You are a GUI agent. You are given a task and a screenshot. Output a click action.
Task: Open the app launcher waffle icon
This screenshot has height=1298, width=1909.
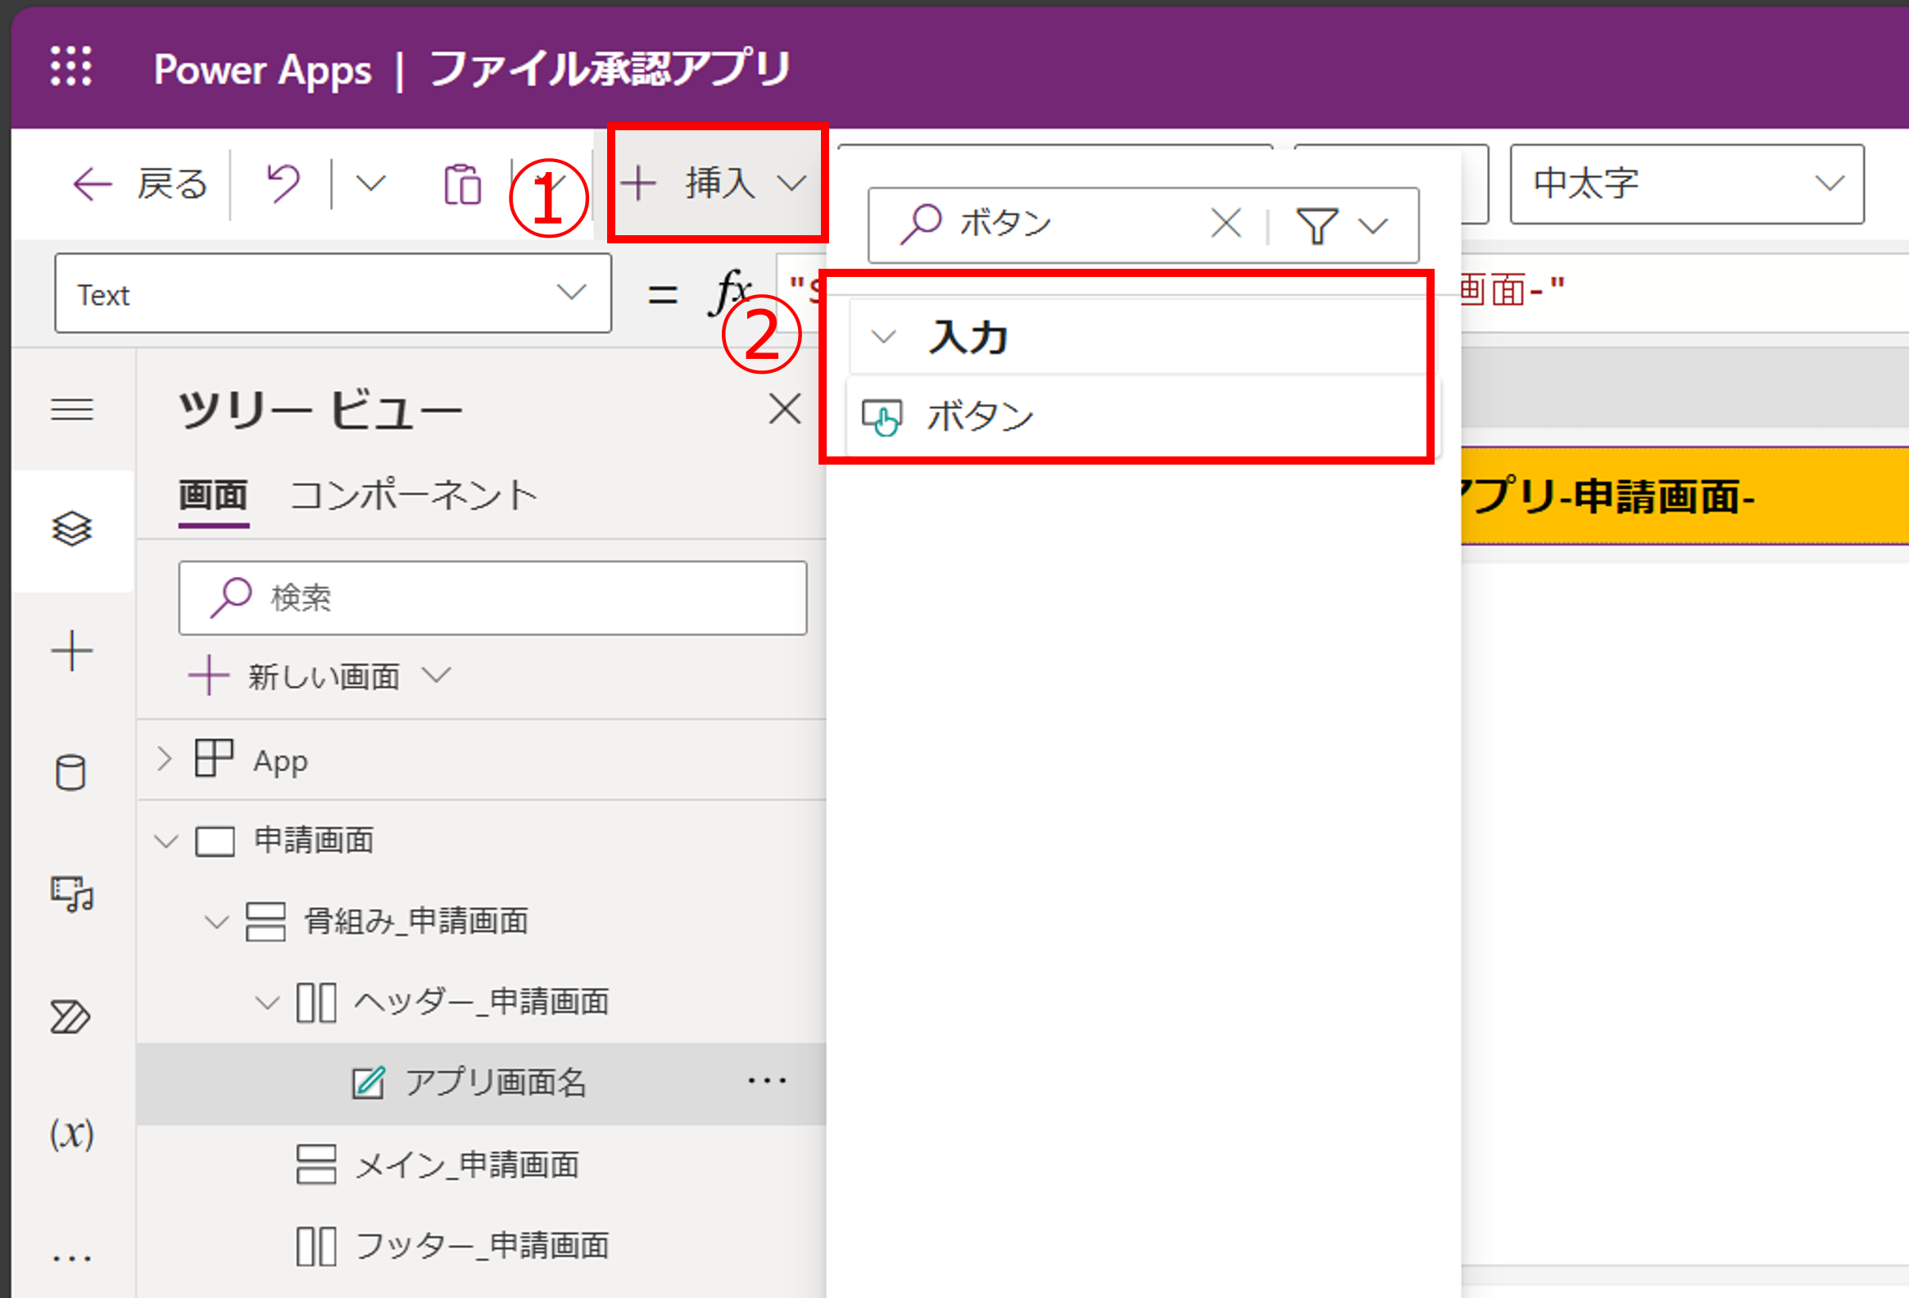coord(70,66)
